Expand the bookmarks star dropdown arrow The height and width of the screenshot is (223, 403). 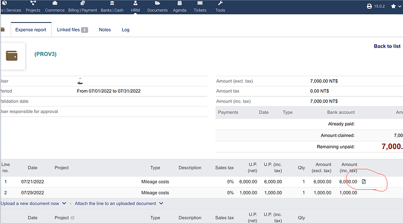[x=399, y=6]
